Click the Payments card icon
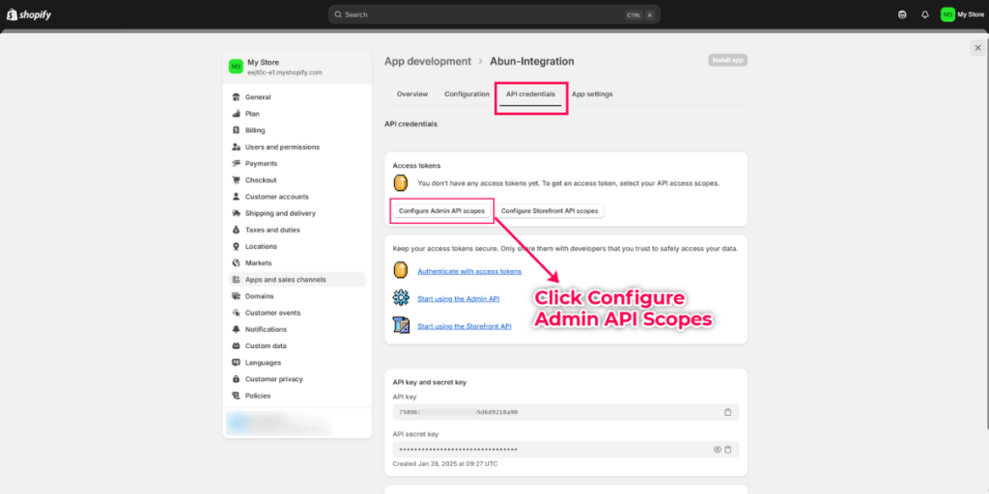Screen dimensions: 989x494 (x=236, y=163)
